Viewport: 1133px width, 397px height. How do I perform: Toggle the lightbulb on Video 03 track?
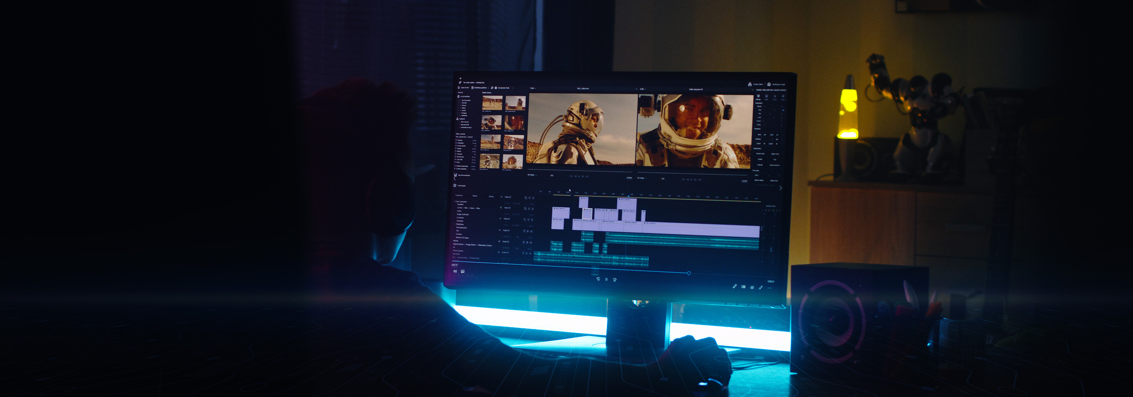[x=533, y=198]
